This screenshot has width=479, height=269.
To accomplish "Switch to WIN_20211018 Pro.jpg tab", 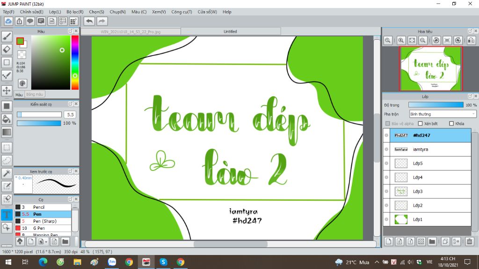I will click(x=131, y=32).
